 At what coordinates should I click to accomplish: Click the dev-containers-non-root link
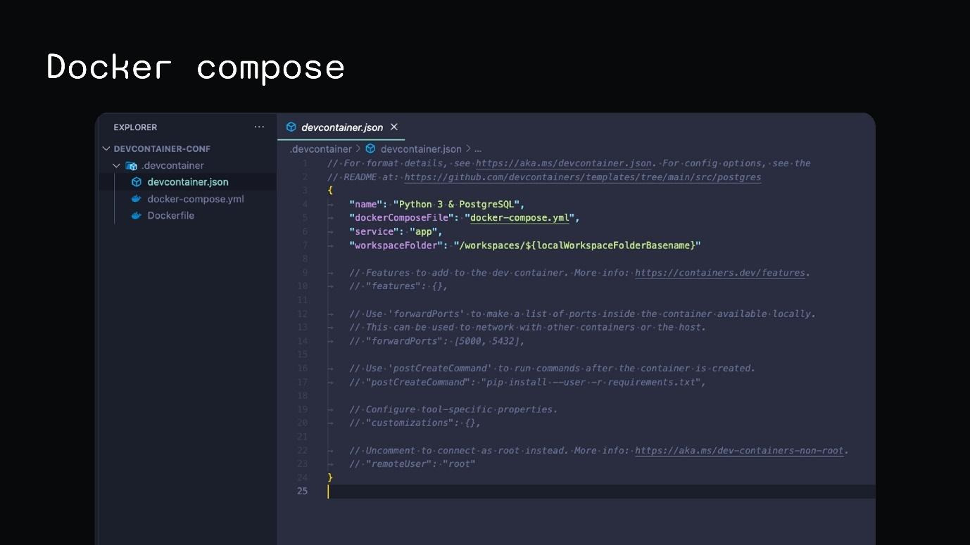click(x=738, y=450)
